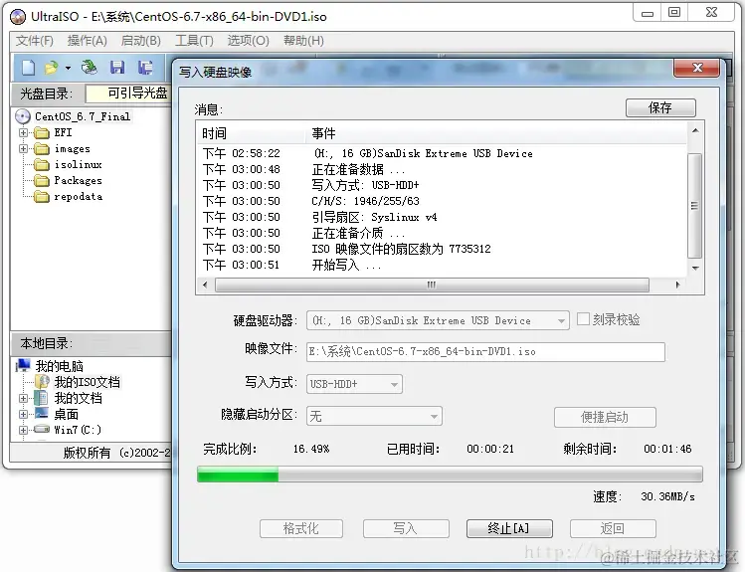The image size is (745, 572).
Task: Click the message log scroll up arrow
Action: (x=695, y=130)
